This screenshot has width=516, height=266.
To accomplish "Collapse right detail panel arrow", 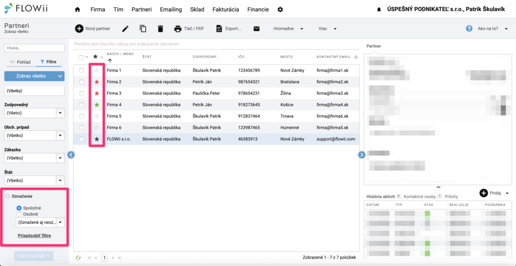I will [362, 155].
